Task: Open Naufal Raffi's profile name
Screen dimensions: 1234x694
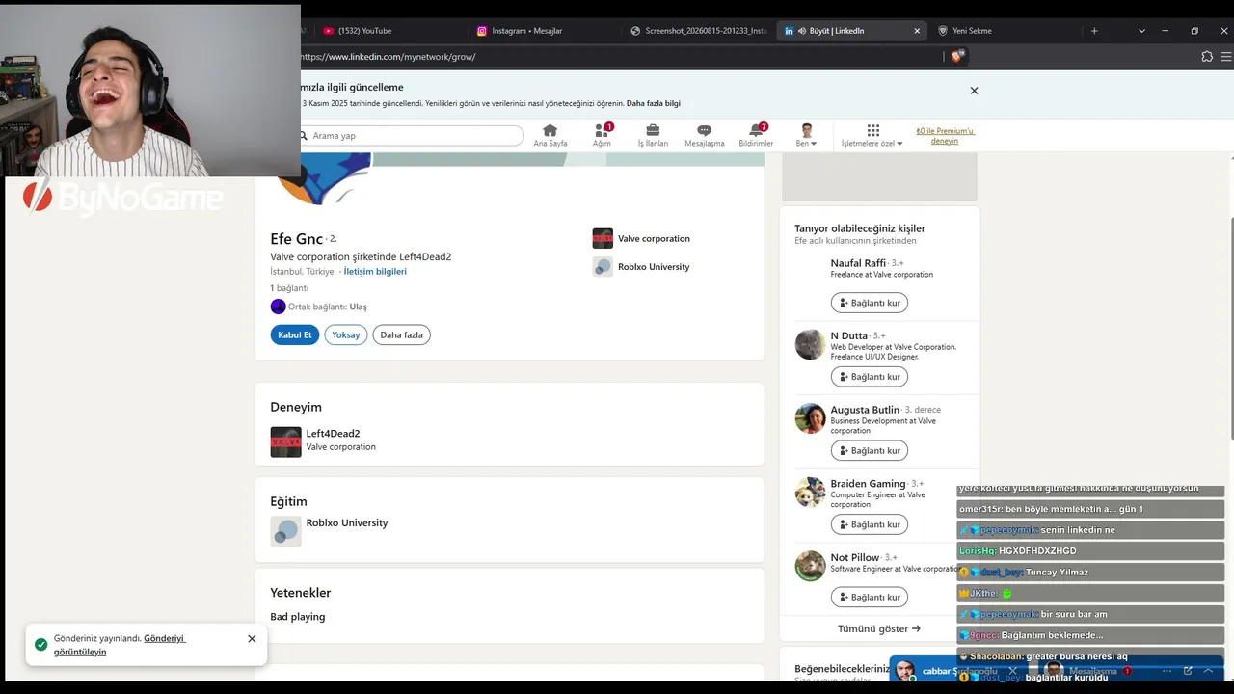Action: (858, 263)
